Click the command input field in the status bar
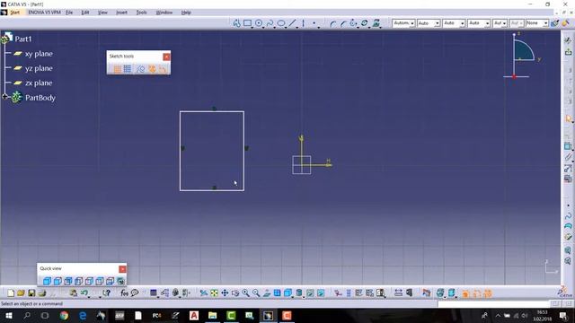 tap(493, 304)
